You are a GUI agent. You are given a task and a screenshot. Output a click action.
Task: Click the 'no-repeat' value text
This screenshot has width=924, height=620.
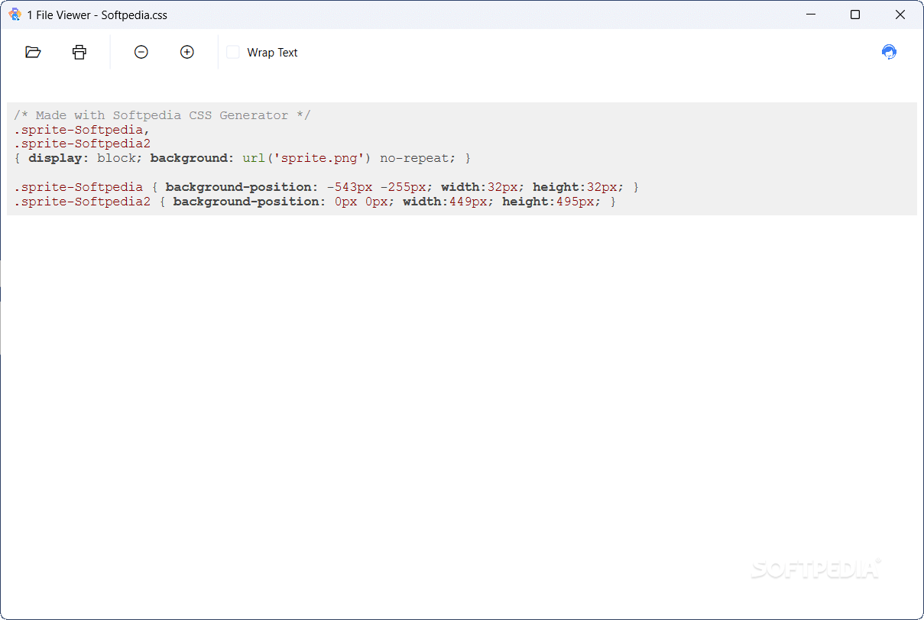(413, 158)
